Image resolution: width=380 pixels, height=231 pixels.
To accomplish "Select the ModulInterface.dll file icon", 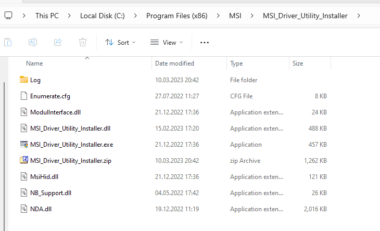I will point(24,112).
